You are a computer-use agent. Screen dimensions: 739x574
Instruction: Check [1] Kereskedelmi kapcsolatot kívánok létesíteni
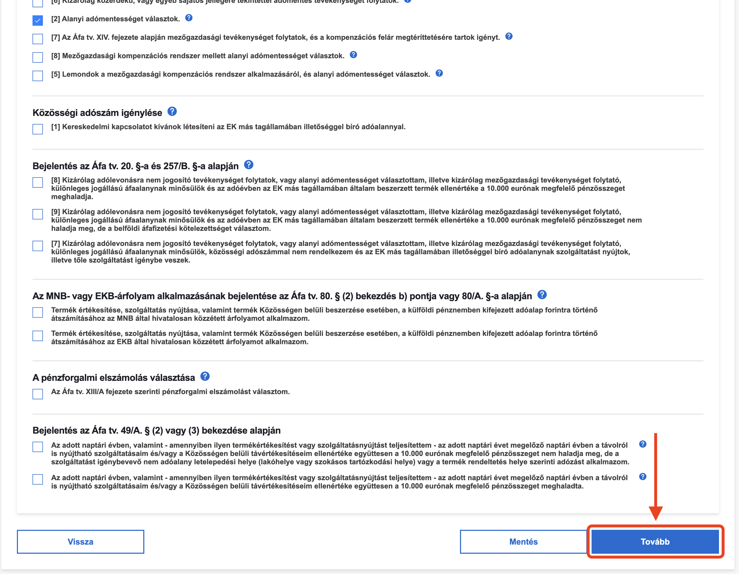click(x=37, y=129)
